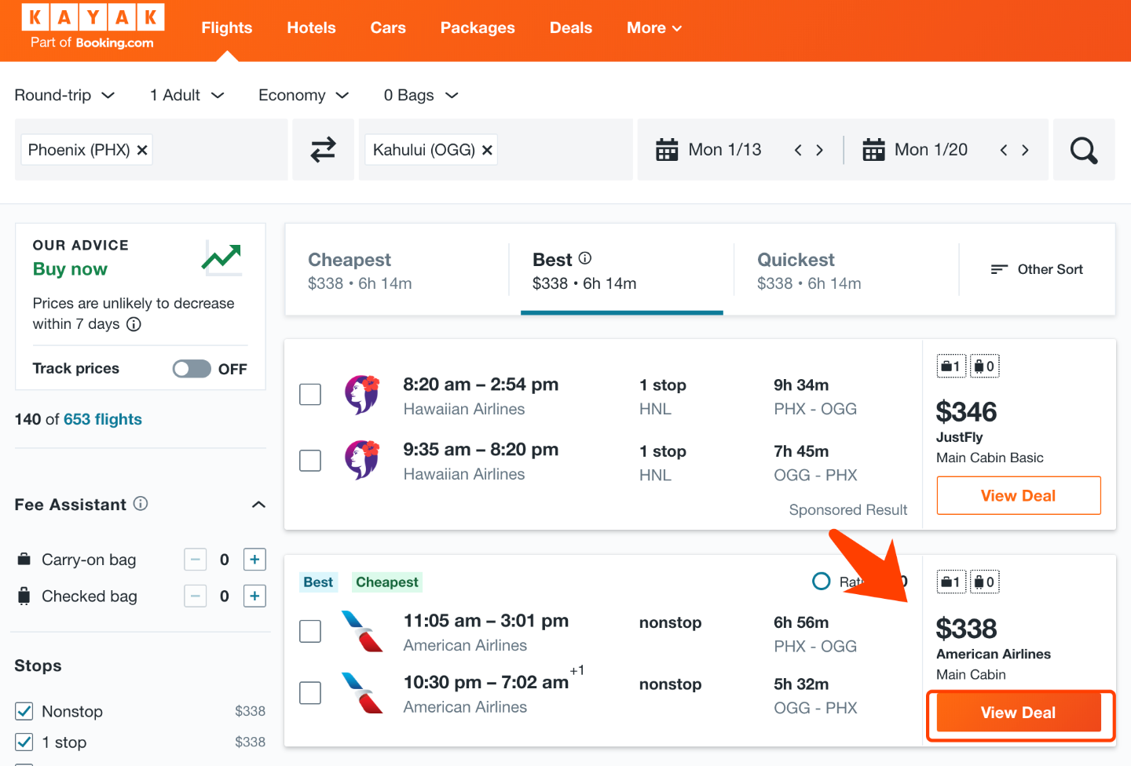
Task: Decrease checked bag count
Action: [196, 596]
